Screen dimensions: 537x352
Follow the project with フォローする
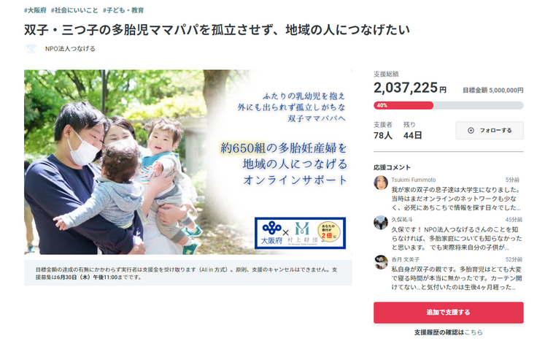[x=490, y=130]
